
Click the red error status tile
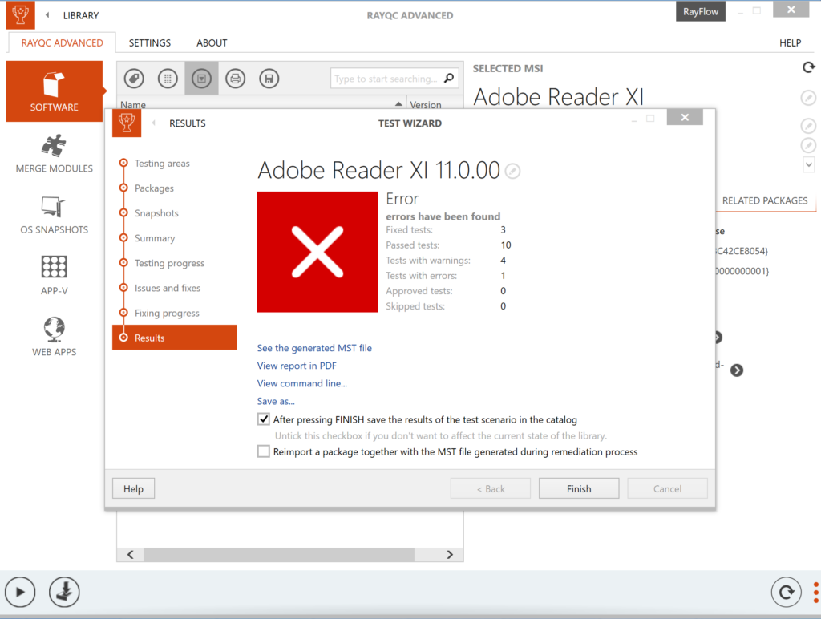pyautogui.click(x=317, y=252)
